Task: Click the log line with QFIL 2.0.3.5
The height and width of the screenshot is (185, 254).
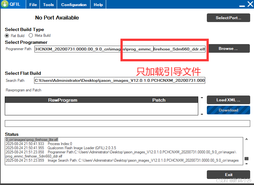Action: pos(61,148)
